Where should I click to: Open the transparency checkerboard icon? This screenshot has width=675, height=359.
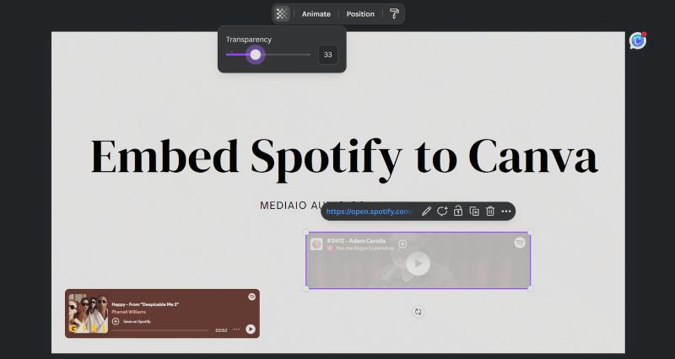282,13
